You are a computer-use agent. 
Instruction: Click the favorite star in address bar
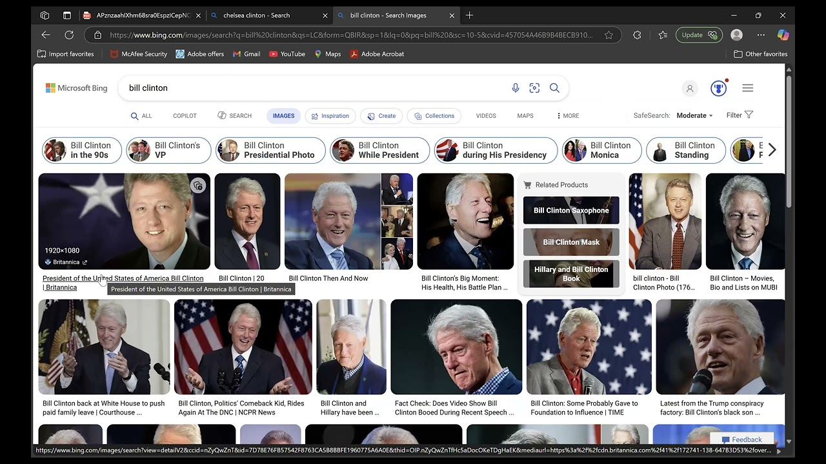tap(609, 35)
